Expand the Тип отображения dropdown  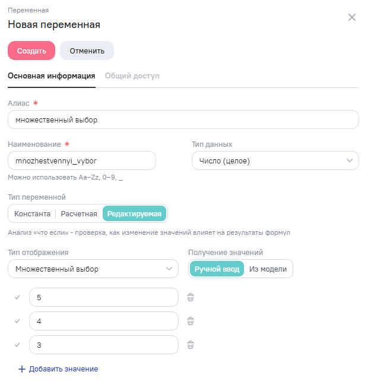(x=93, y=269)
